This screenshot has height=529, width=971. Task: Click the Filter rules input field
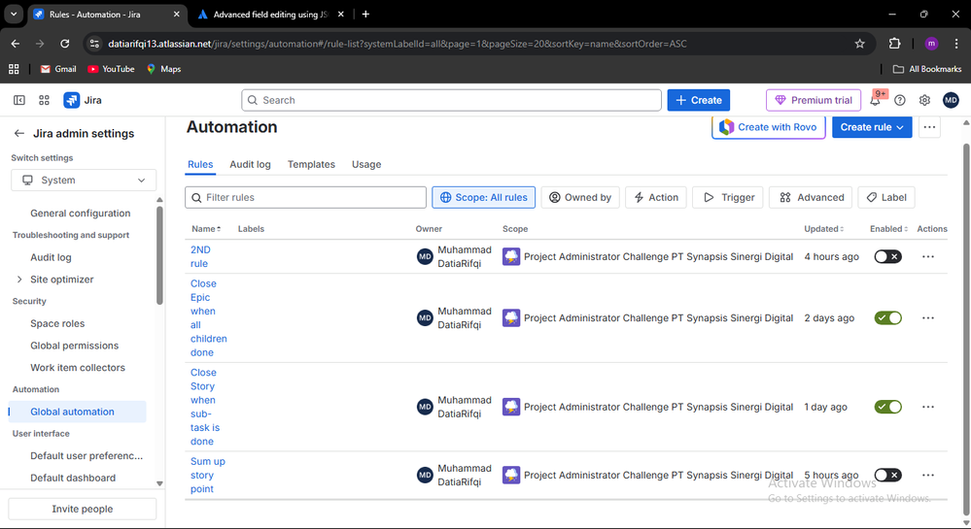305,197
